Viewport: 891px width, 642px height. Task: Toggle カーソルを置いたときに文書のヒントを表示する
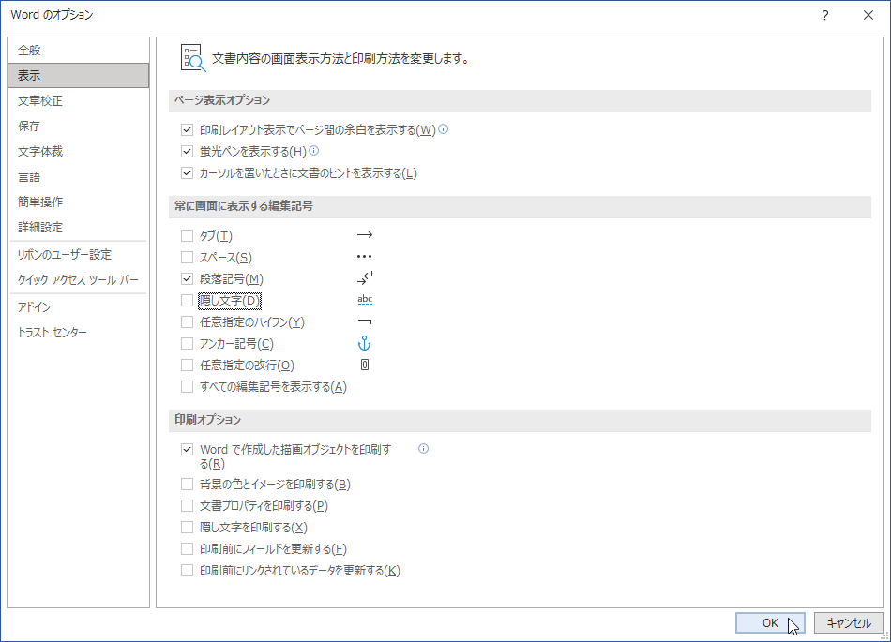[187, 172]
